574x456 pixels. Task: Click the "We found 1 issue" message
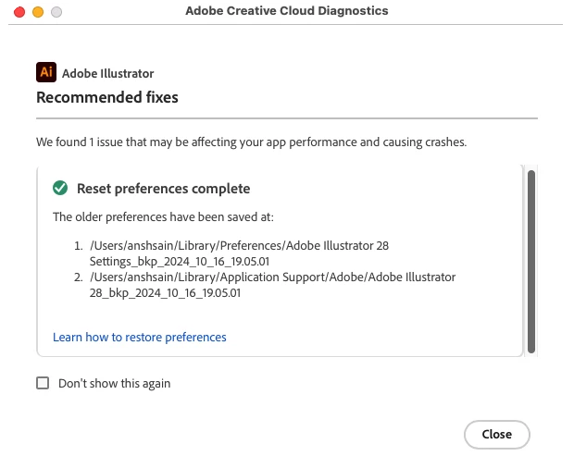click(251, 143)
